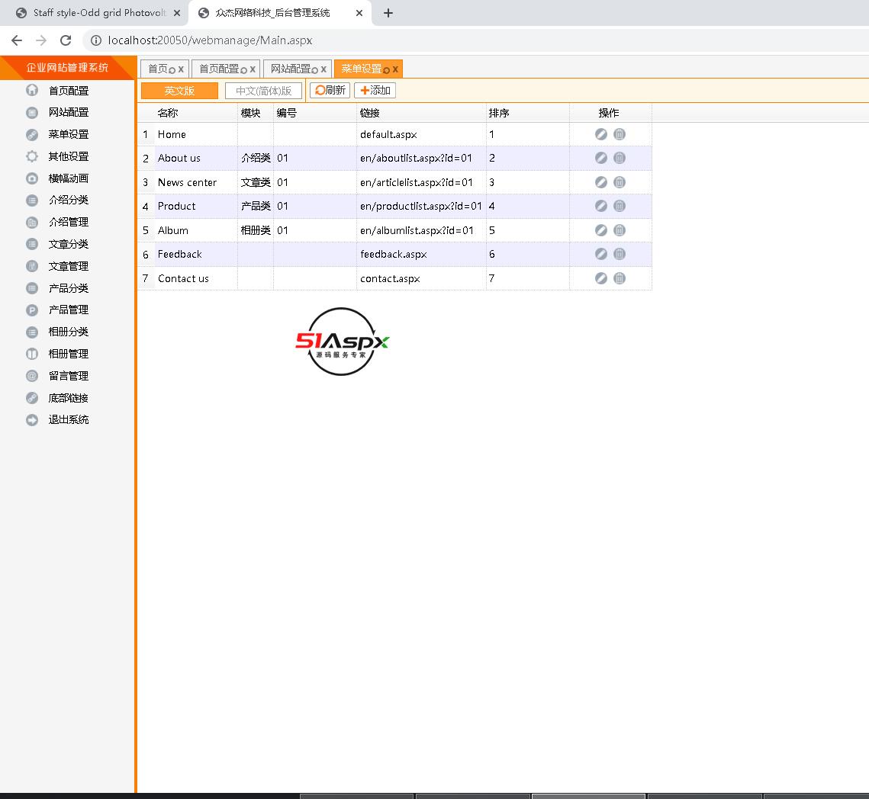The image size is (869, 799).
Task: Edit the Album menu item
Action: (601, 230)
